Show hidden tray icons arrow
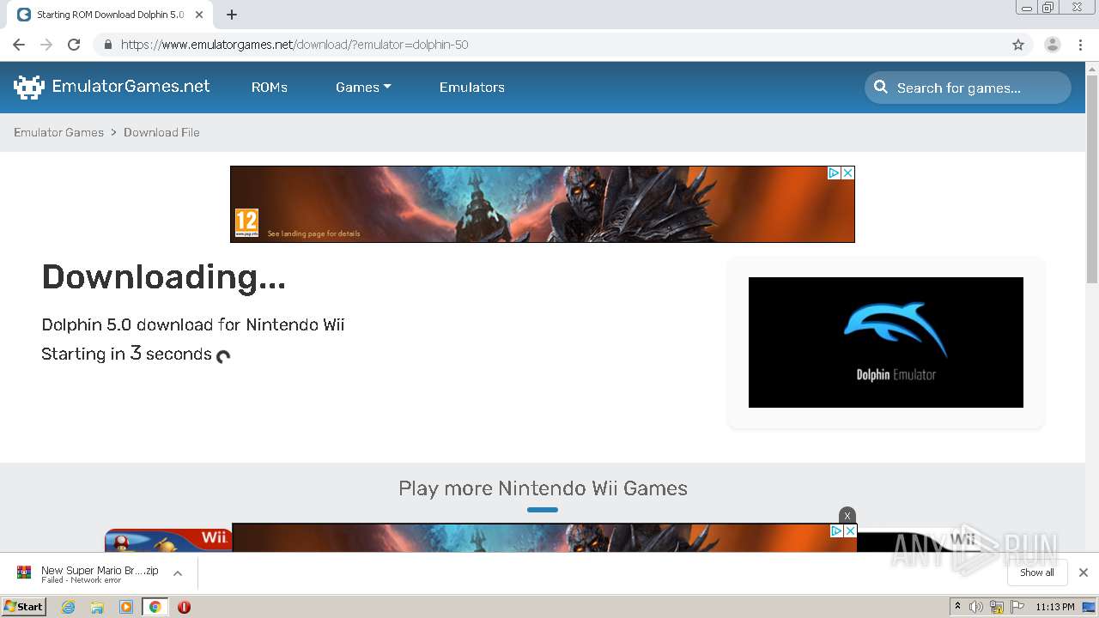This screenshot has width=1099, height=618. coord(957,607)
